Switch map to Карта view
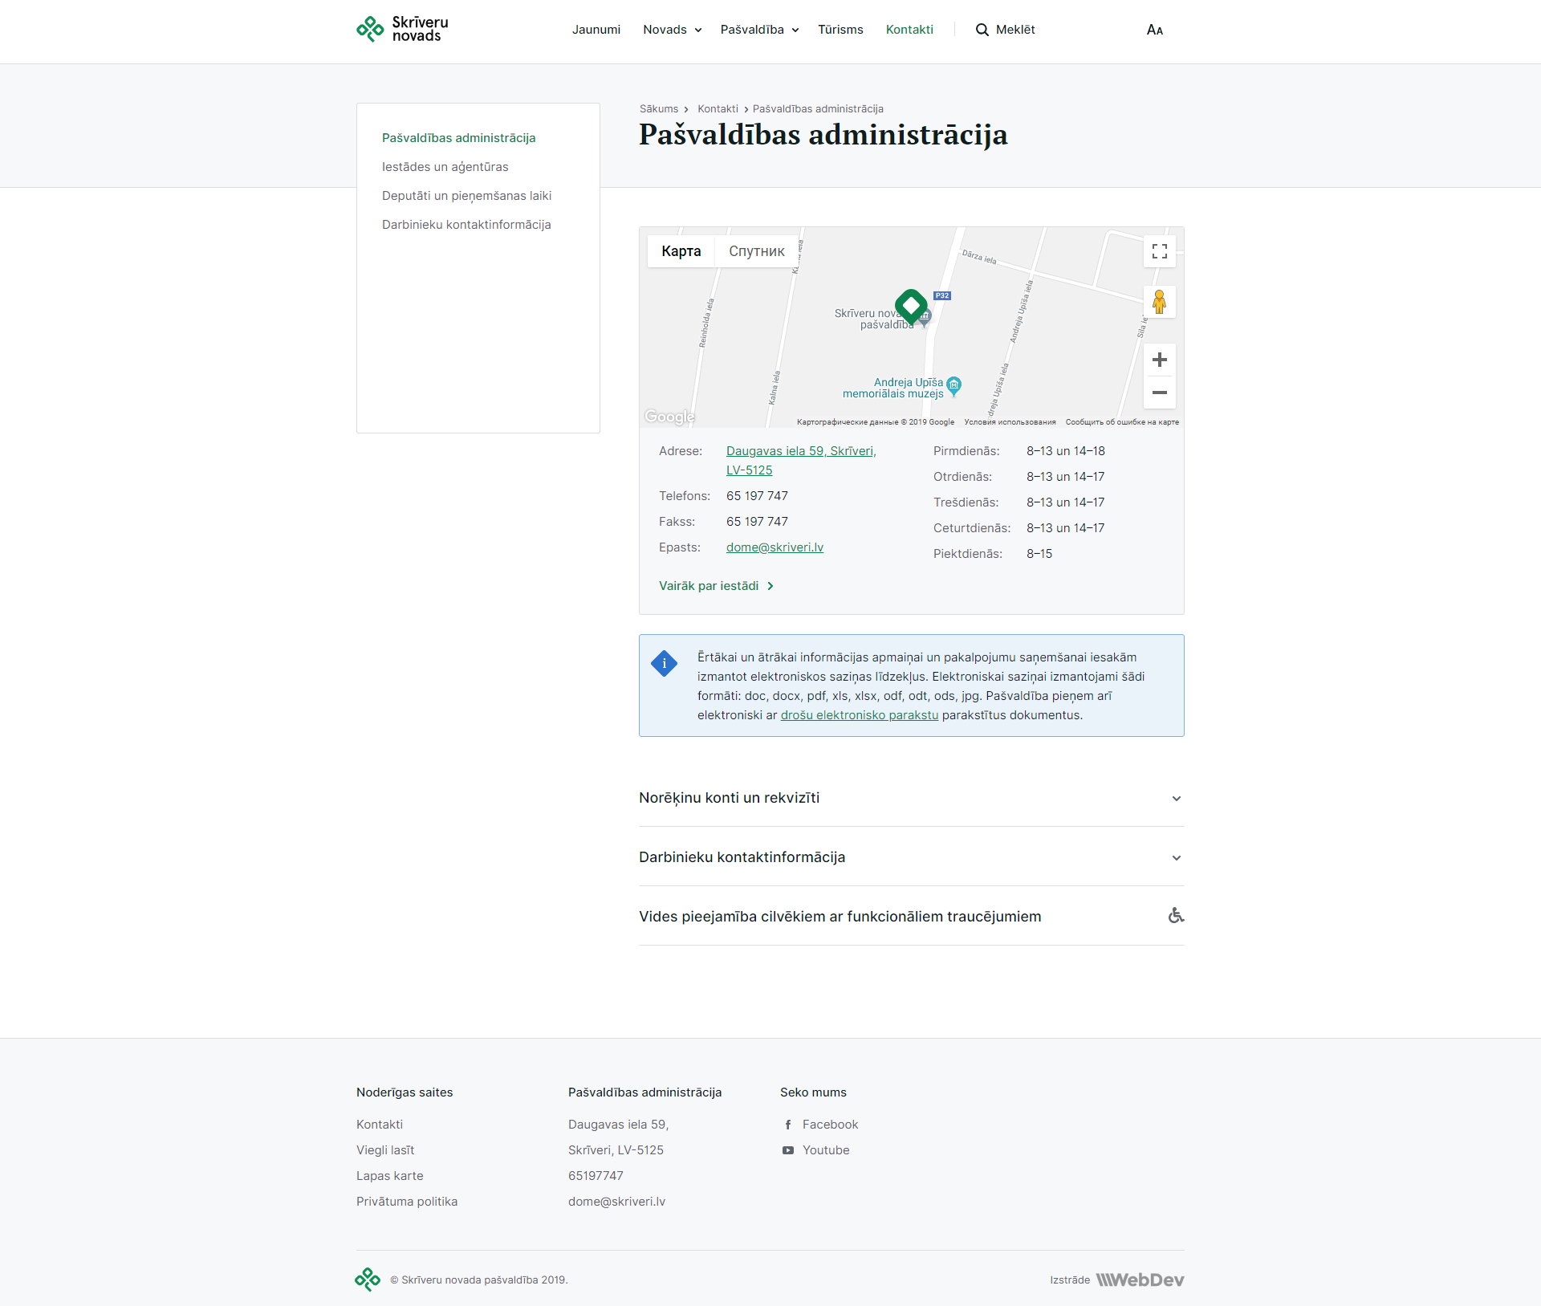The width and height of the screenshot is (1541, 1306). tap(681, 251)
